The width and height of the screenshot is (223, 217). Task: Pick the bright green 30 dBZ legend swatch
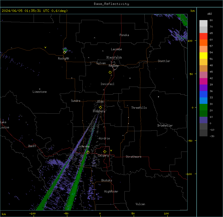click(203, 107)
